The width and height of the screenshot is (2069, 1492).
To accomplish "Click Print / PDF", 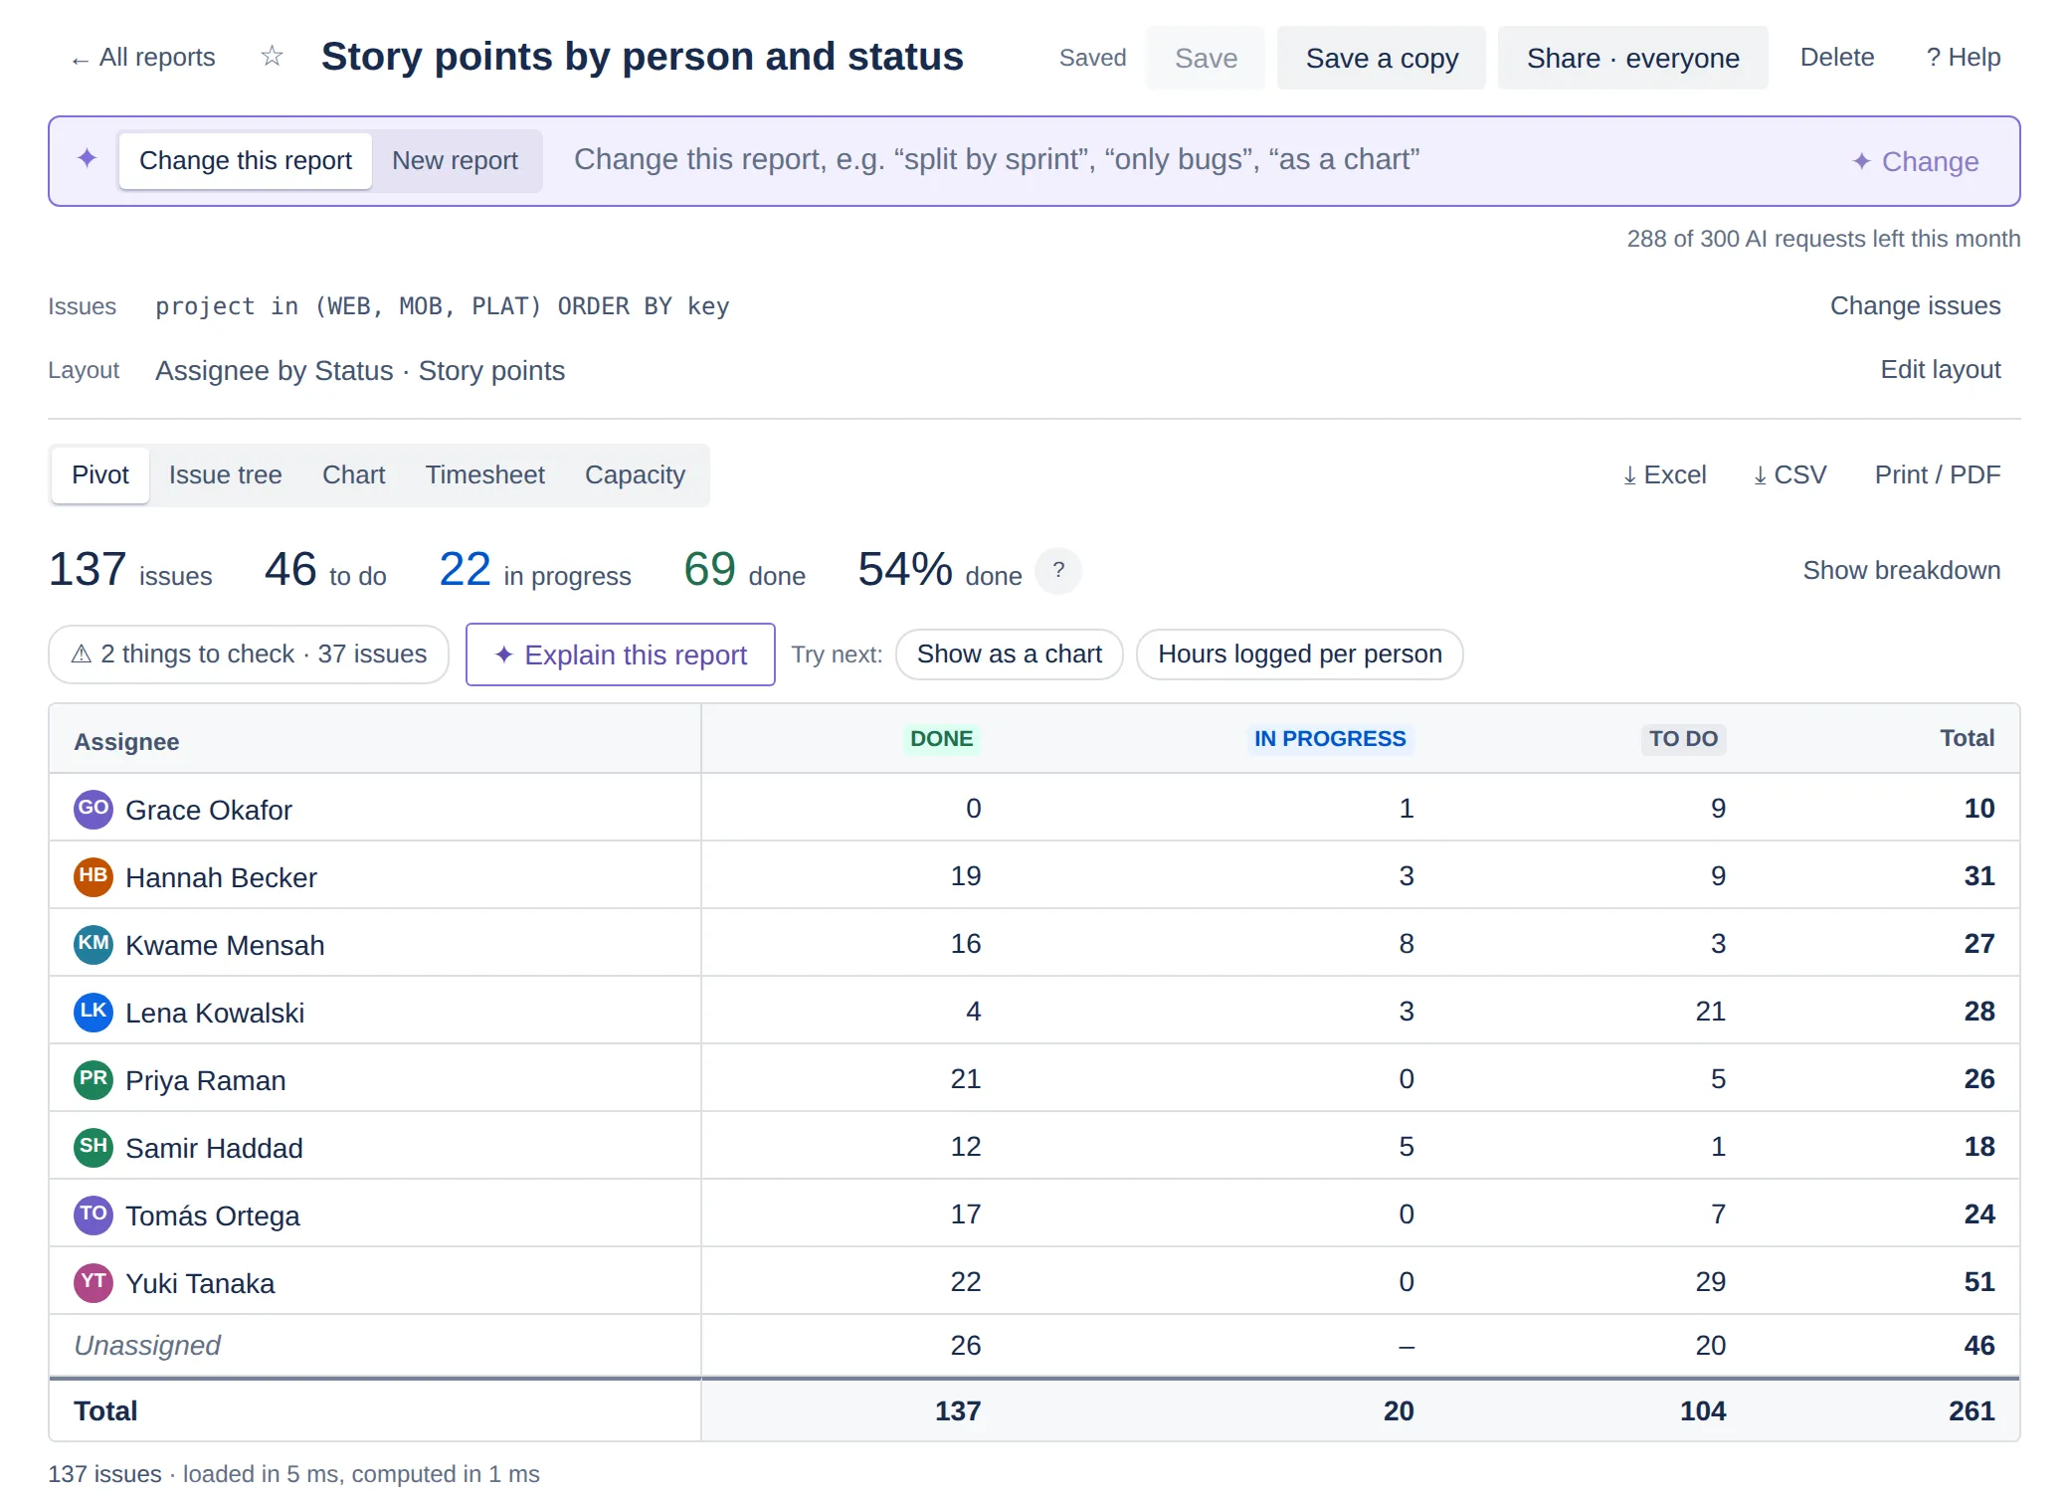I will [x=1937, y=475].
